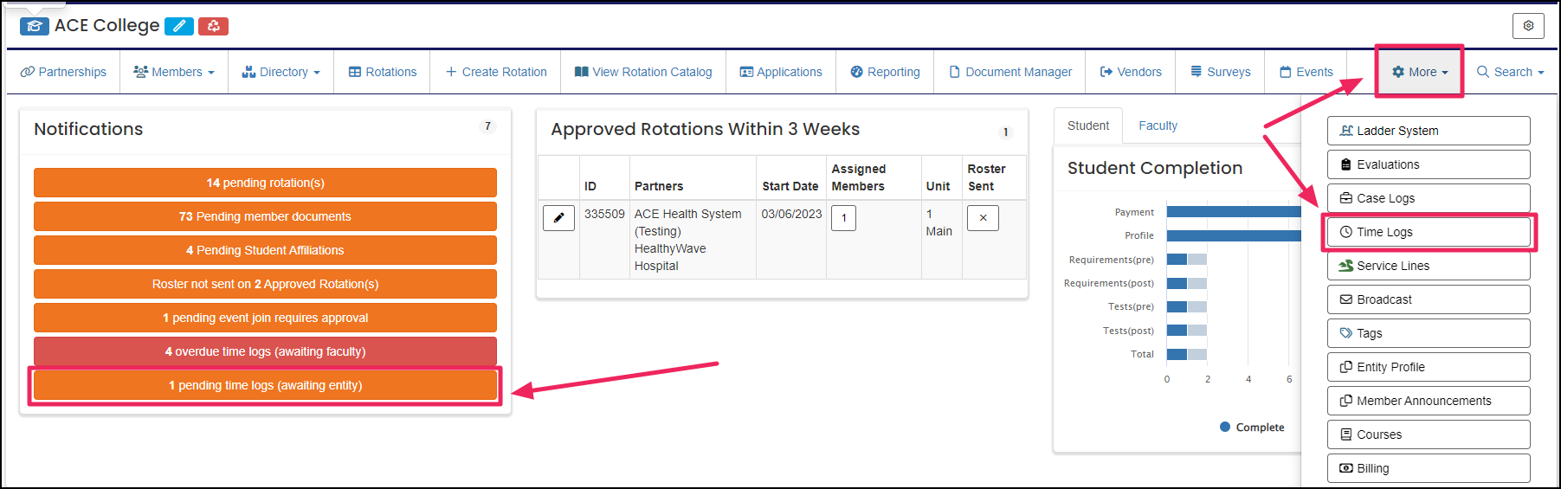Go to Vendors

(x=1131, y=72)
